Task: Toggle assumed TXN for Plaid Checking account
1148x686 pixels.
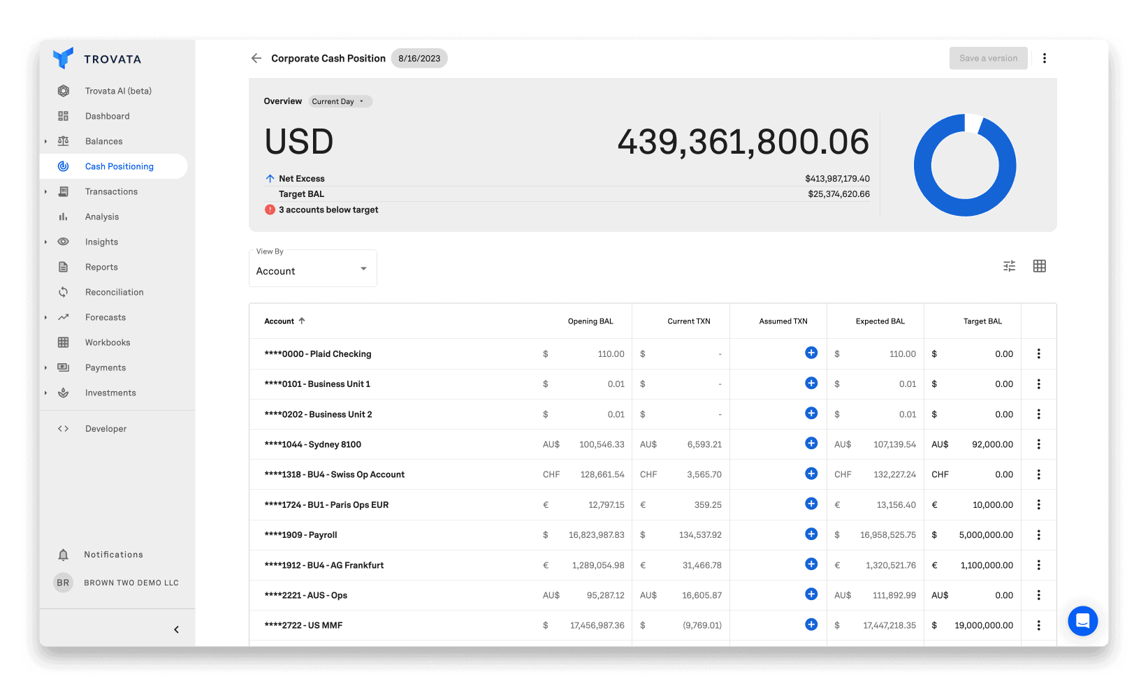Action: (811, 353)
